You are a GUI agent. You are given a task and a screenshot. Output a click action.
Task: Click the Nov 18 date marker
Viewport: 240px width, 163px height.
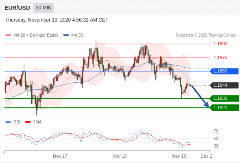click(120, 156)
